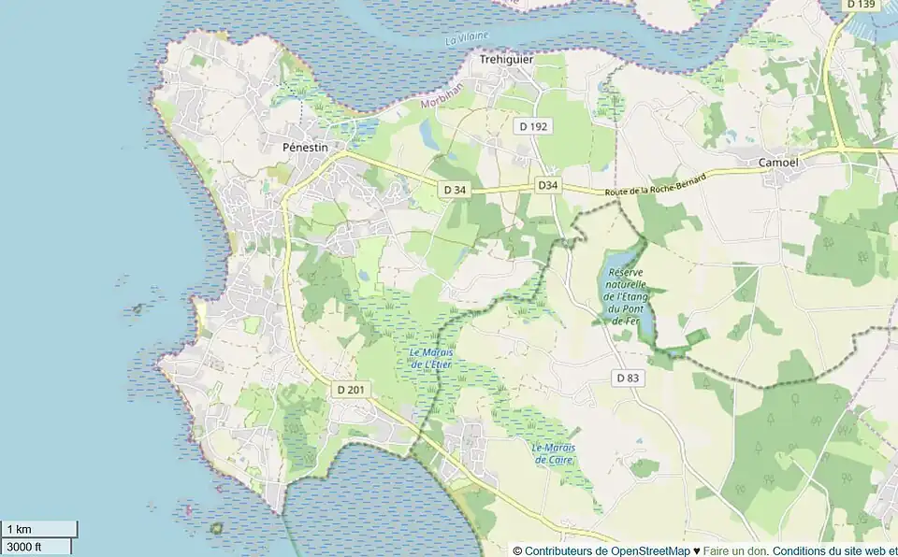This screenshot has width=898, height=557.
Task: Click the 3000 ft scale bar
Action: [x=36, y=547]
